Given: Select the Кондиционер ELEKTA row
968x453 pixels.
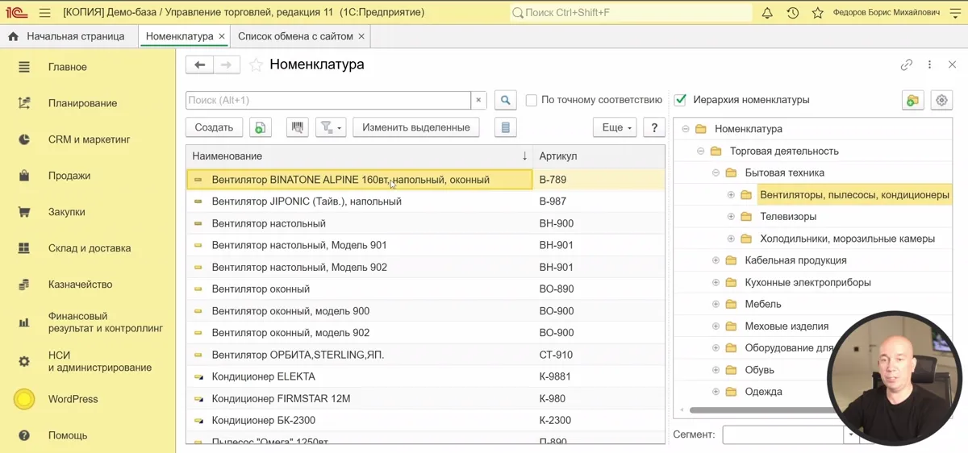Looking at the screenshot, I should (425, 376).
